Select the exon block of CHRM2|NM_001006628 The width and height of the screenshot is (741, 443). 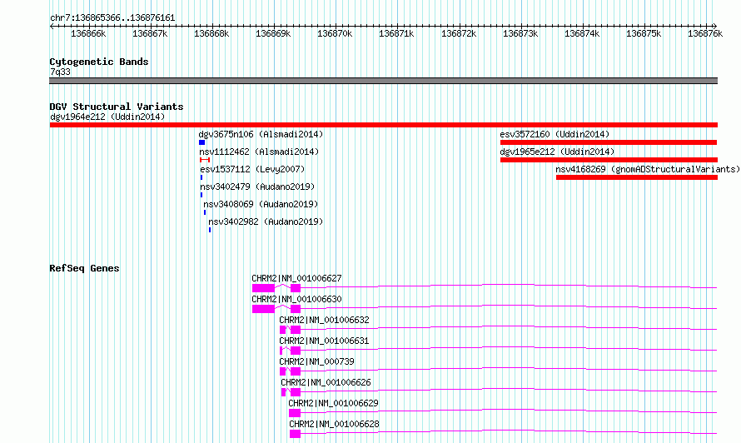(x=295, y=434)
